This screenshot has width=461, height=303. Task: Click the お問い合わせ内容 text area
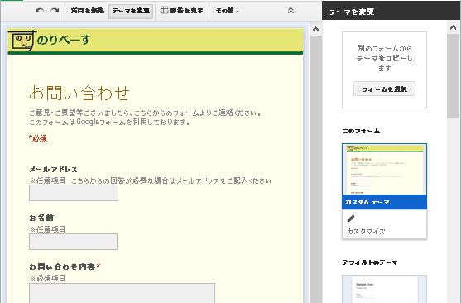122,293
